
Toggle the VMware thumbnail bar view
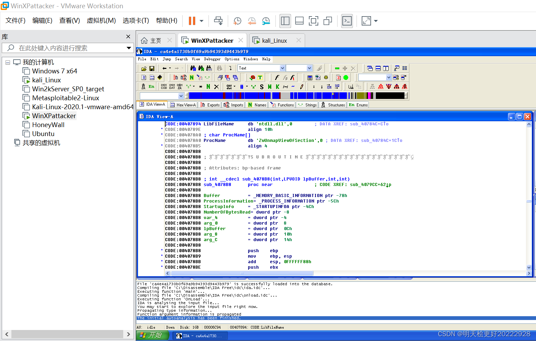(x=299, y=21)
